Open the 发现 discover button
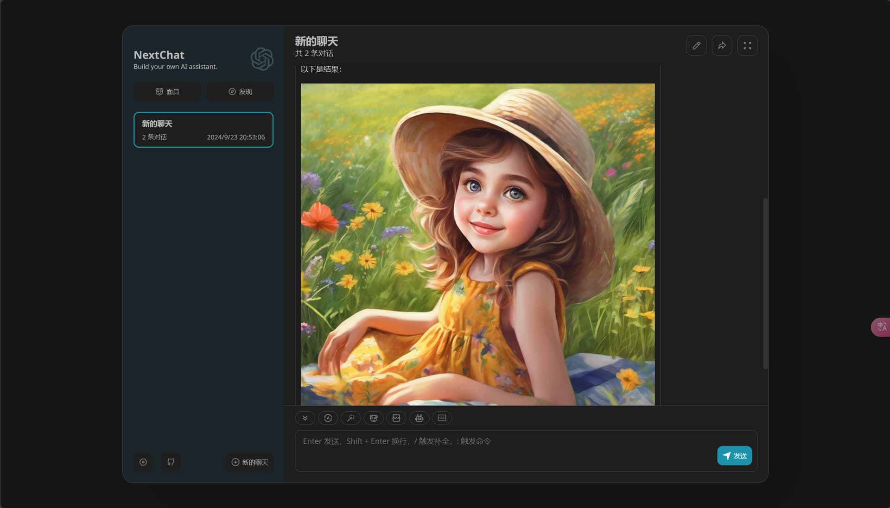 pos(240,92)
